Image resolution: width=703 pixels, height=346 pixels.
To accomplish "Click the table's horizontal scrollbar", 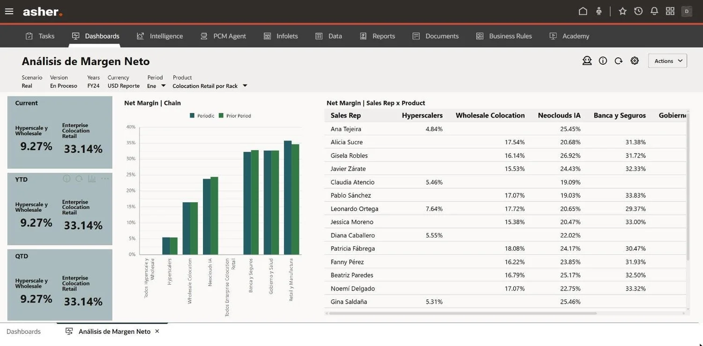I will (x=463, y=313).
